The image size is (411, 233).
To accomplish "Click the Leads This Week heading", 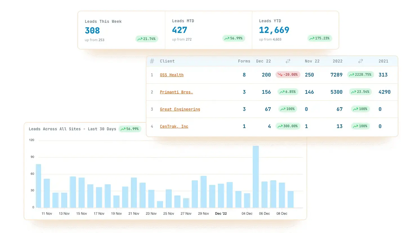I will (103, 21).
